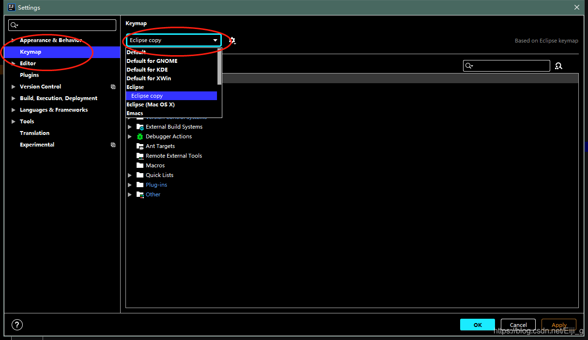Expand the Tools settings section
The height and width of the screenshot is (340, 588).
[x=14, y=121]
